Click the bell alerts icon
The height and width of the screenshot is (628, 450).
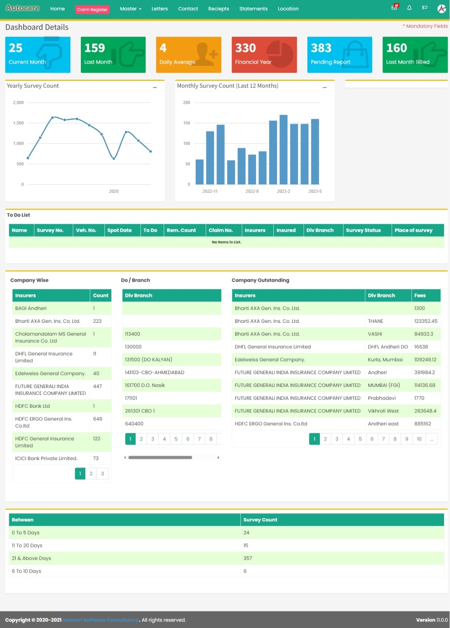409,8
